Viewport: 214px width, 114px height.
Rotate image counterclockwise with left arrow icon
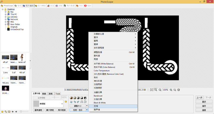(x=75, y=102)
